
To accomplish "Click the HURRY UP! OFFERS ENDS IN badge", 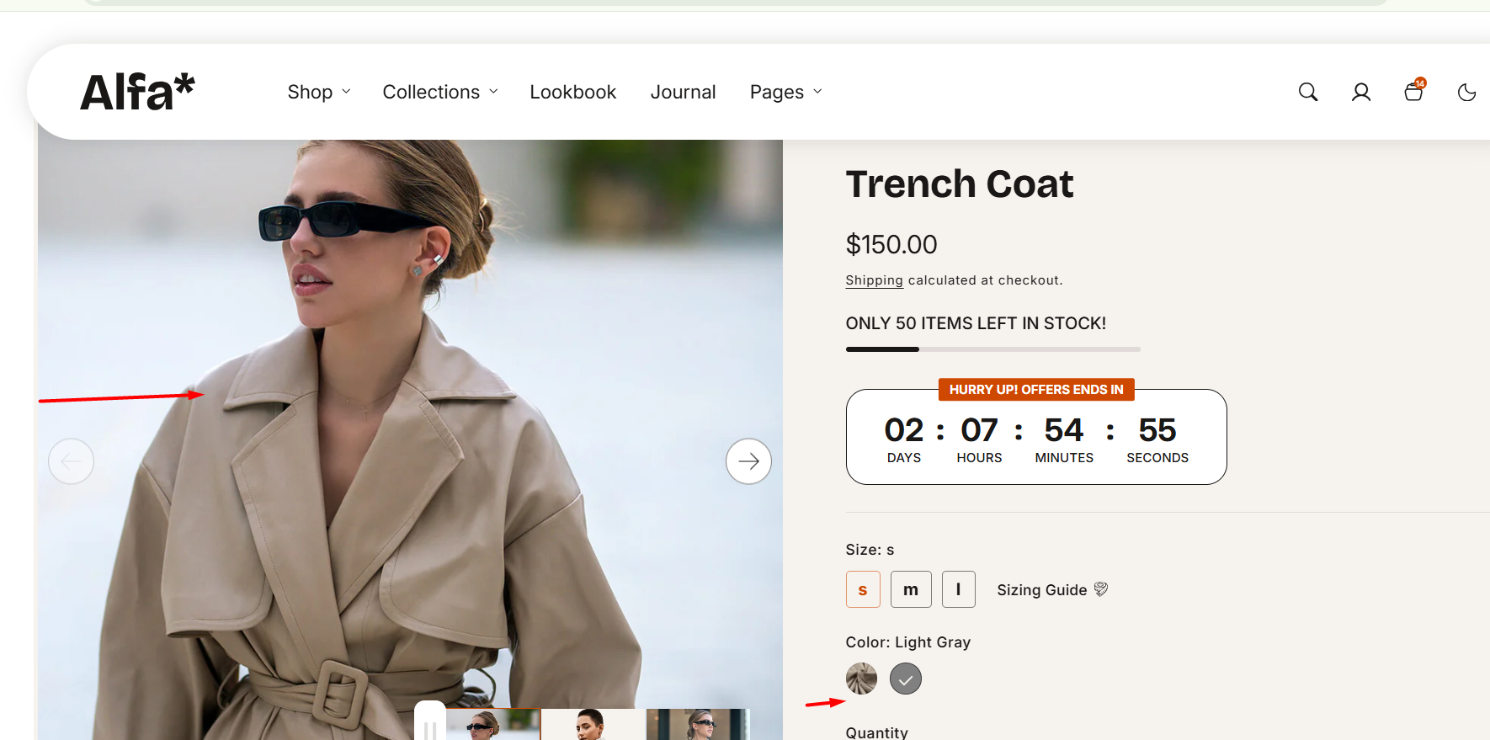I will [x=1036, y=389].
